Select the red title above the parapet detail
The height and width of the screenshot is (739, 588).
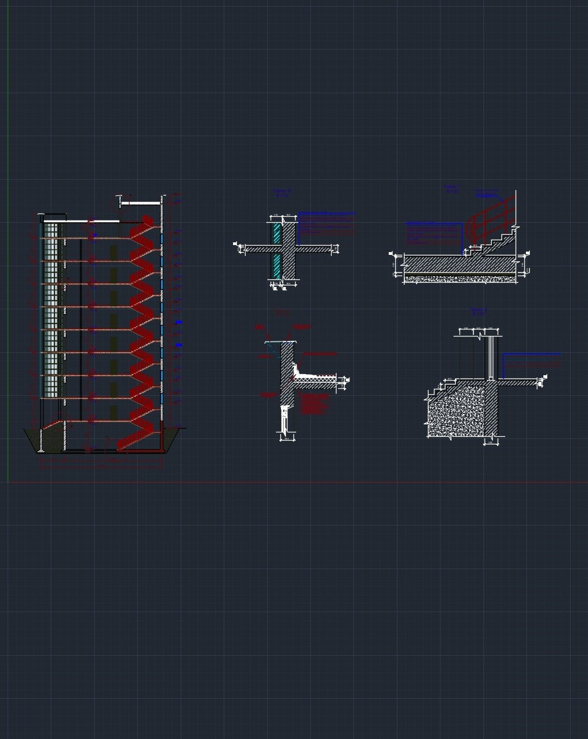pyautogui.click(x=282, y=313)
